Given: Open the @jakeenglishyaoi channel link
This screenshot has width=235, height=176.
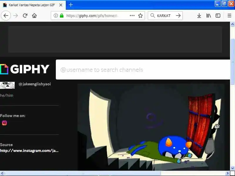Looking at the screenshot, I should [35, 84].
